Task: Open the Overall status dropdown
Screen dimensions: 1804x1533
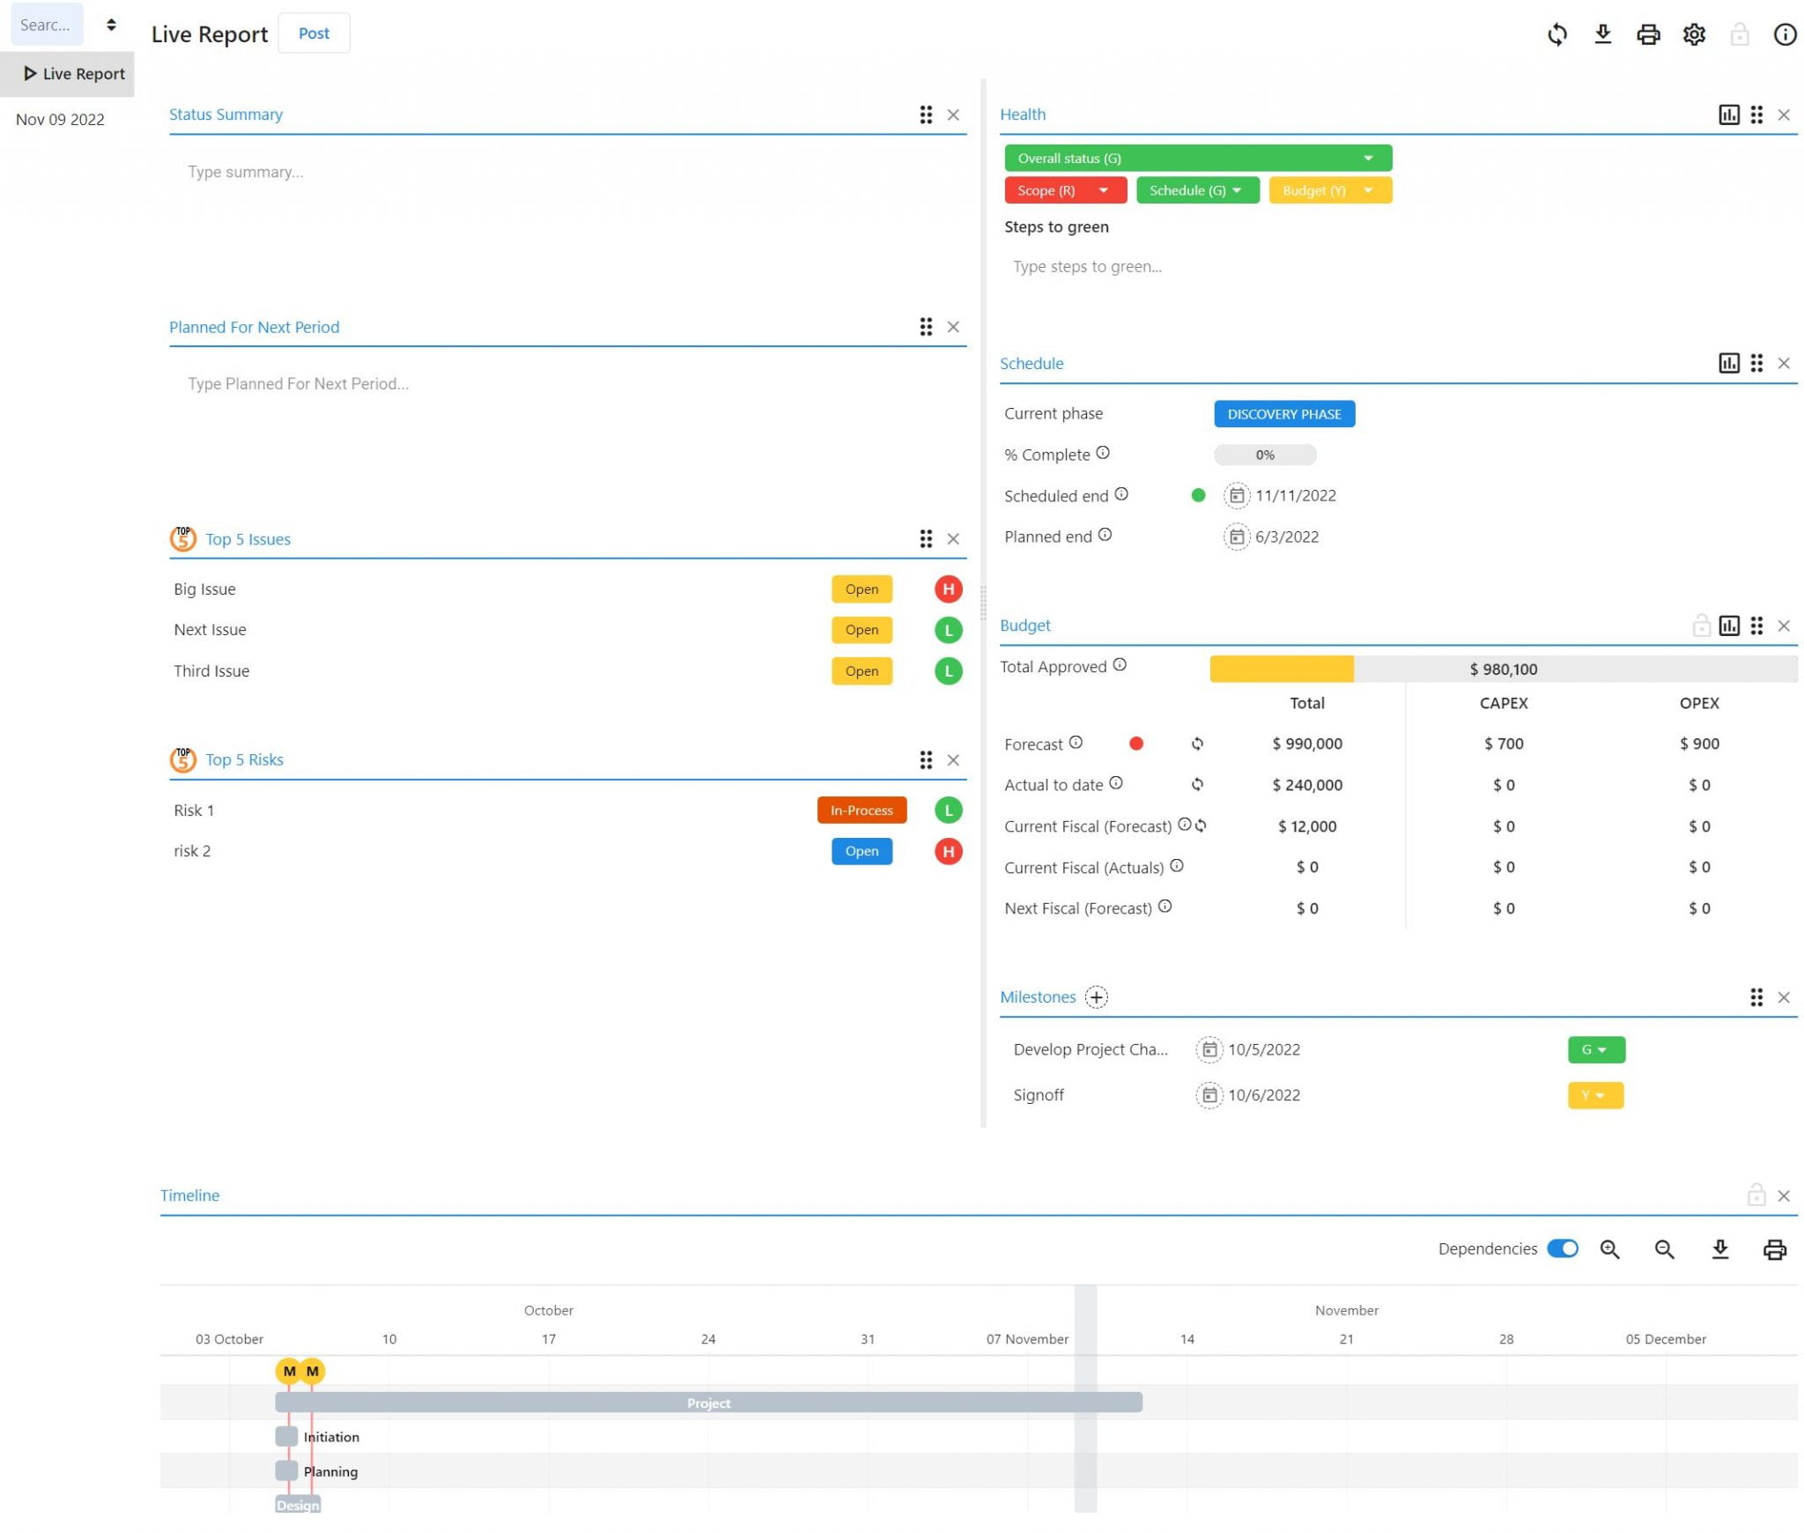Action: tap(1367, 158)
